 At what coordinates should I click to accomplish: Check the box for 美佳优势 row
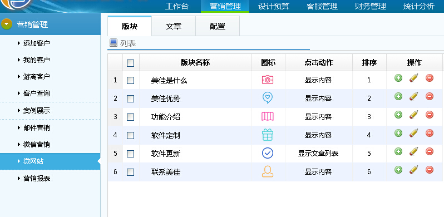tap(131, 98)
